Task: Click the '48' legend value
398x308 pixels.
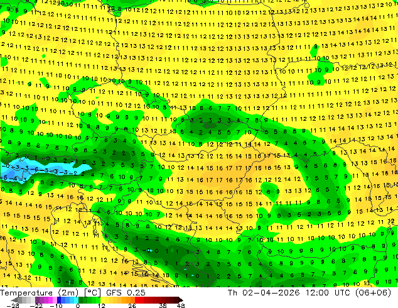Action: tap(181, 305)
